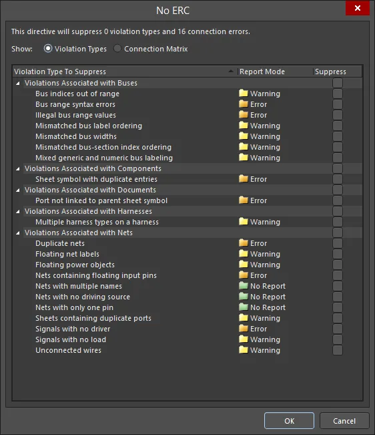The image size is (375, 435).
Task: Tick the Suppress checkbox for Floating net labels
Action: (338, 254)
